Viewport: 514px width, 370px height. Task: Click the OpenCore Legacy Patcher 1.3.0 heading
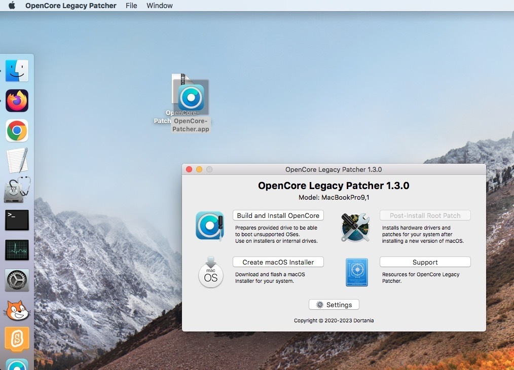334,186
